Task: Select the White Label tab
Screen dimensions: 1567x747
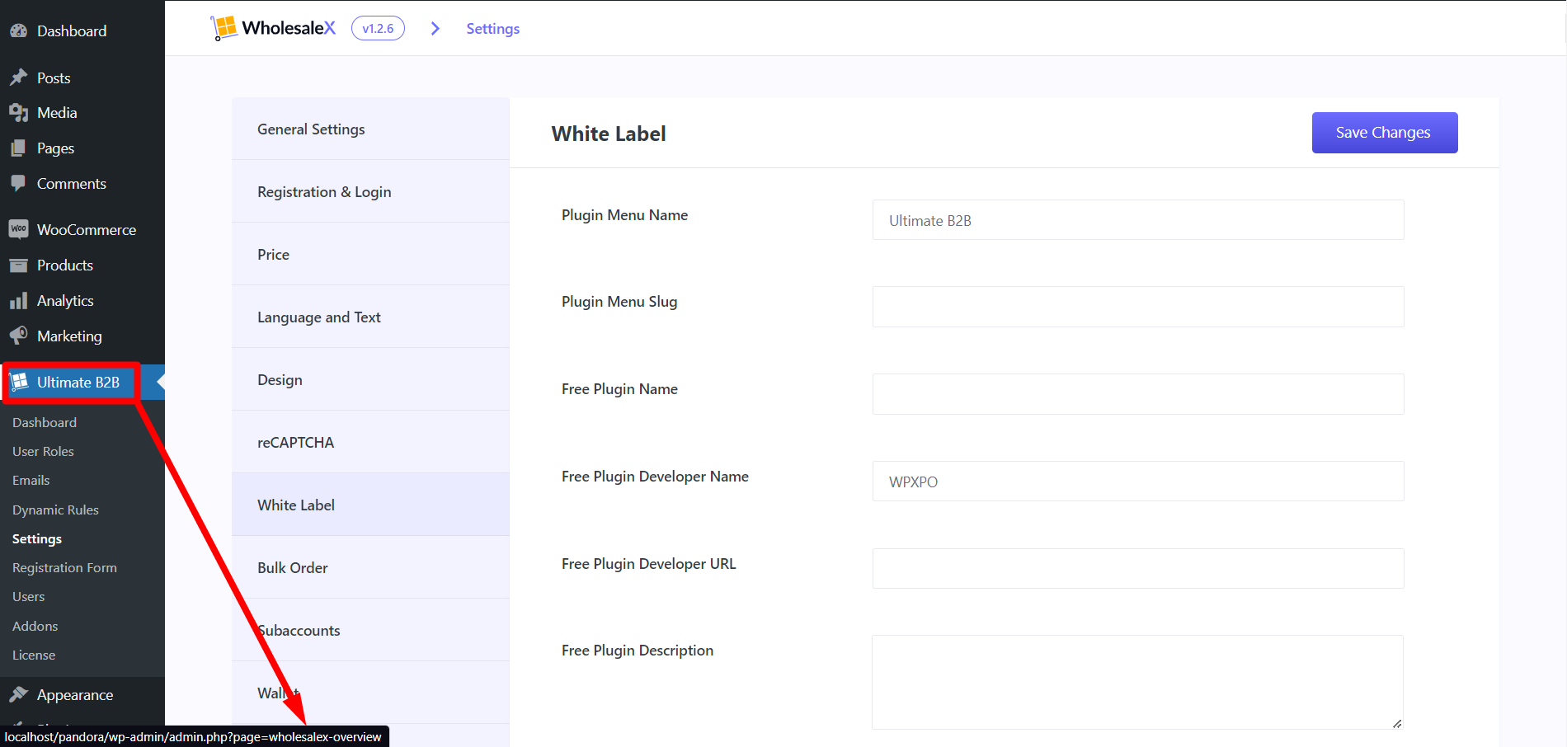Action: click(370, 505)
